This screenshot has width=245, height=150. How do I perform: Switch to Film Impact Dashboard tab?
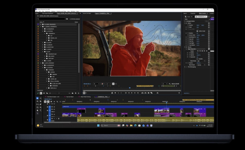click(48, 13)
